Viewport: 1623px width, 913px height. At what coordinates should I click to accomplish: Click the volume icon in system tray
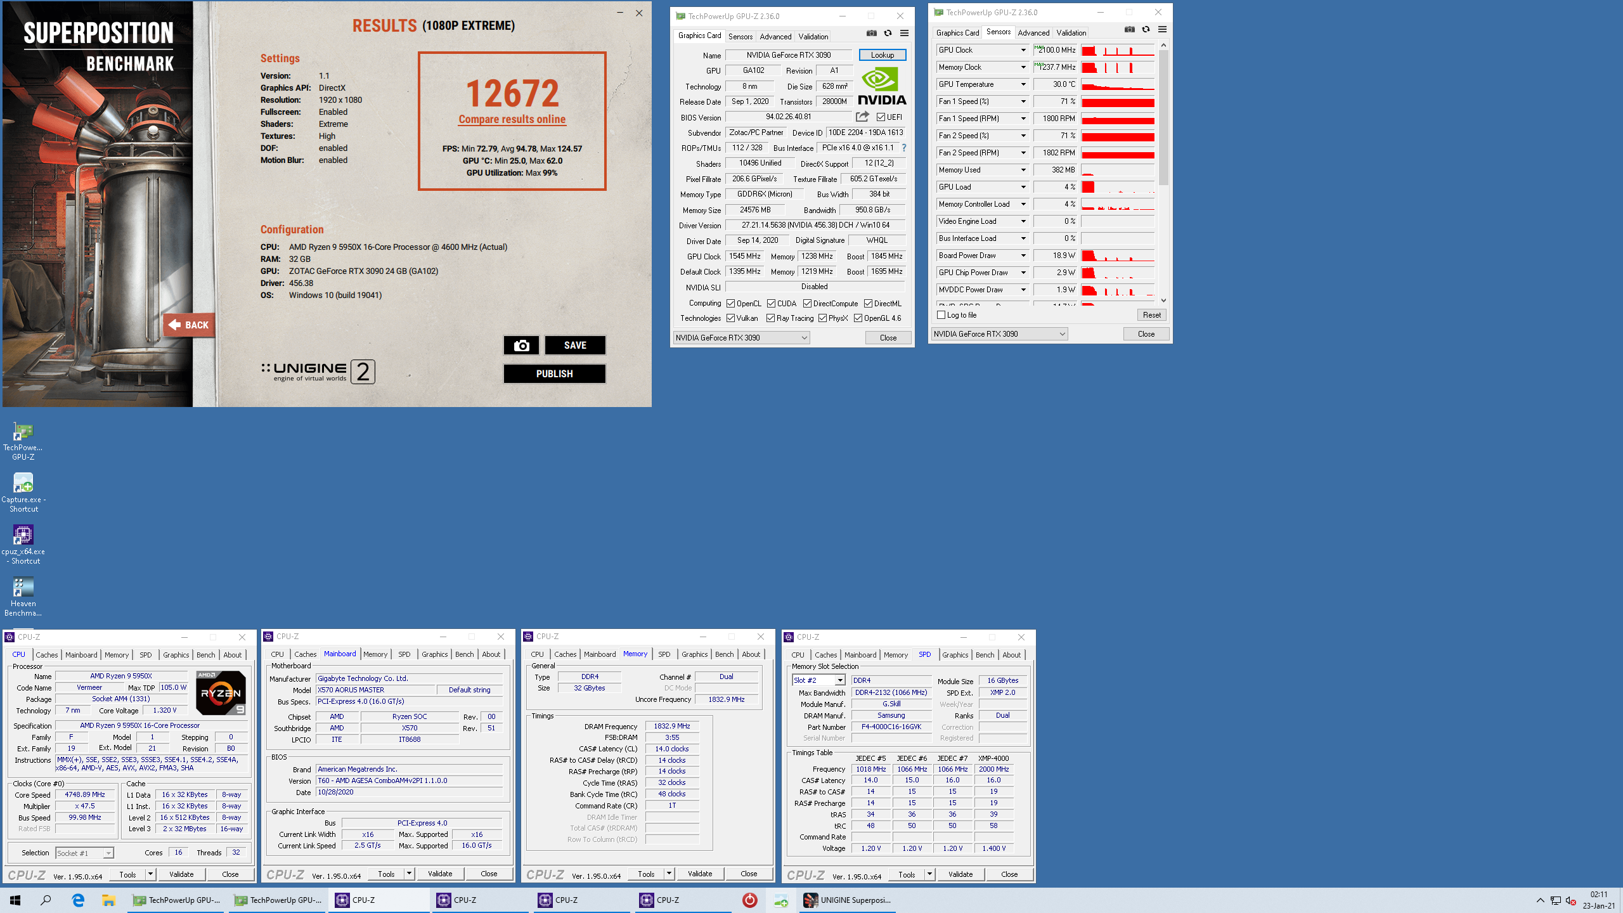coord(1571,900)
